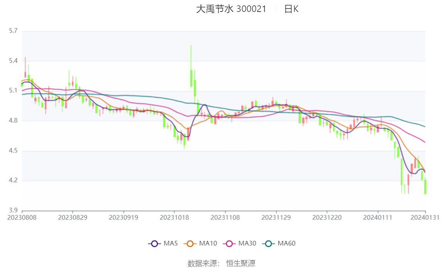443x269 pixels.
Task: Click the 20231108 date axis label
Action: click(225, 218)
